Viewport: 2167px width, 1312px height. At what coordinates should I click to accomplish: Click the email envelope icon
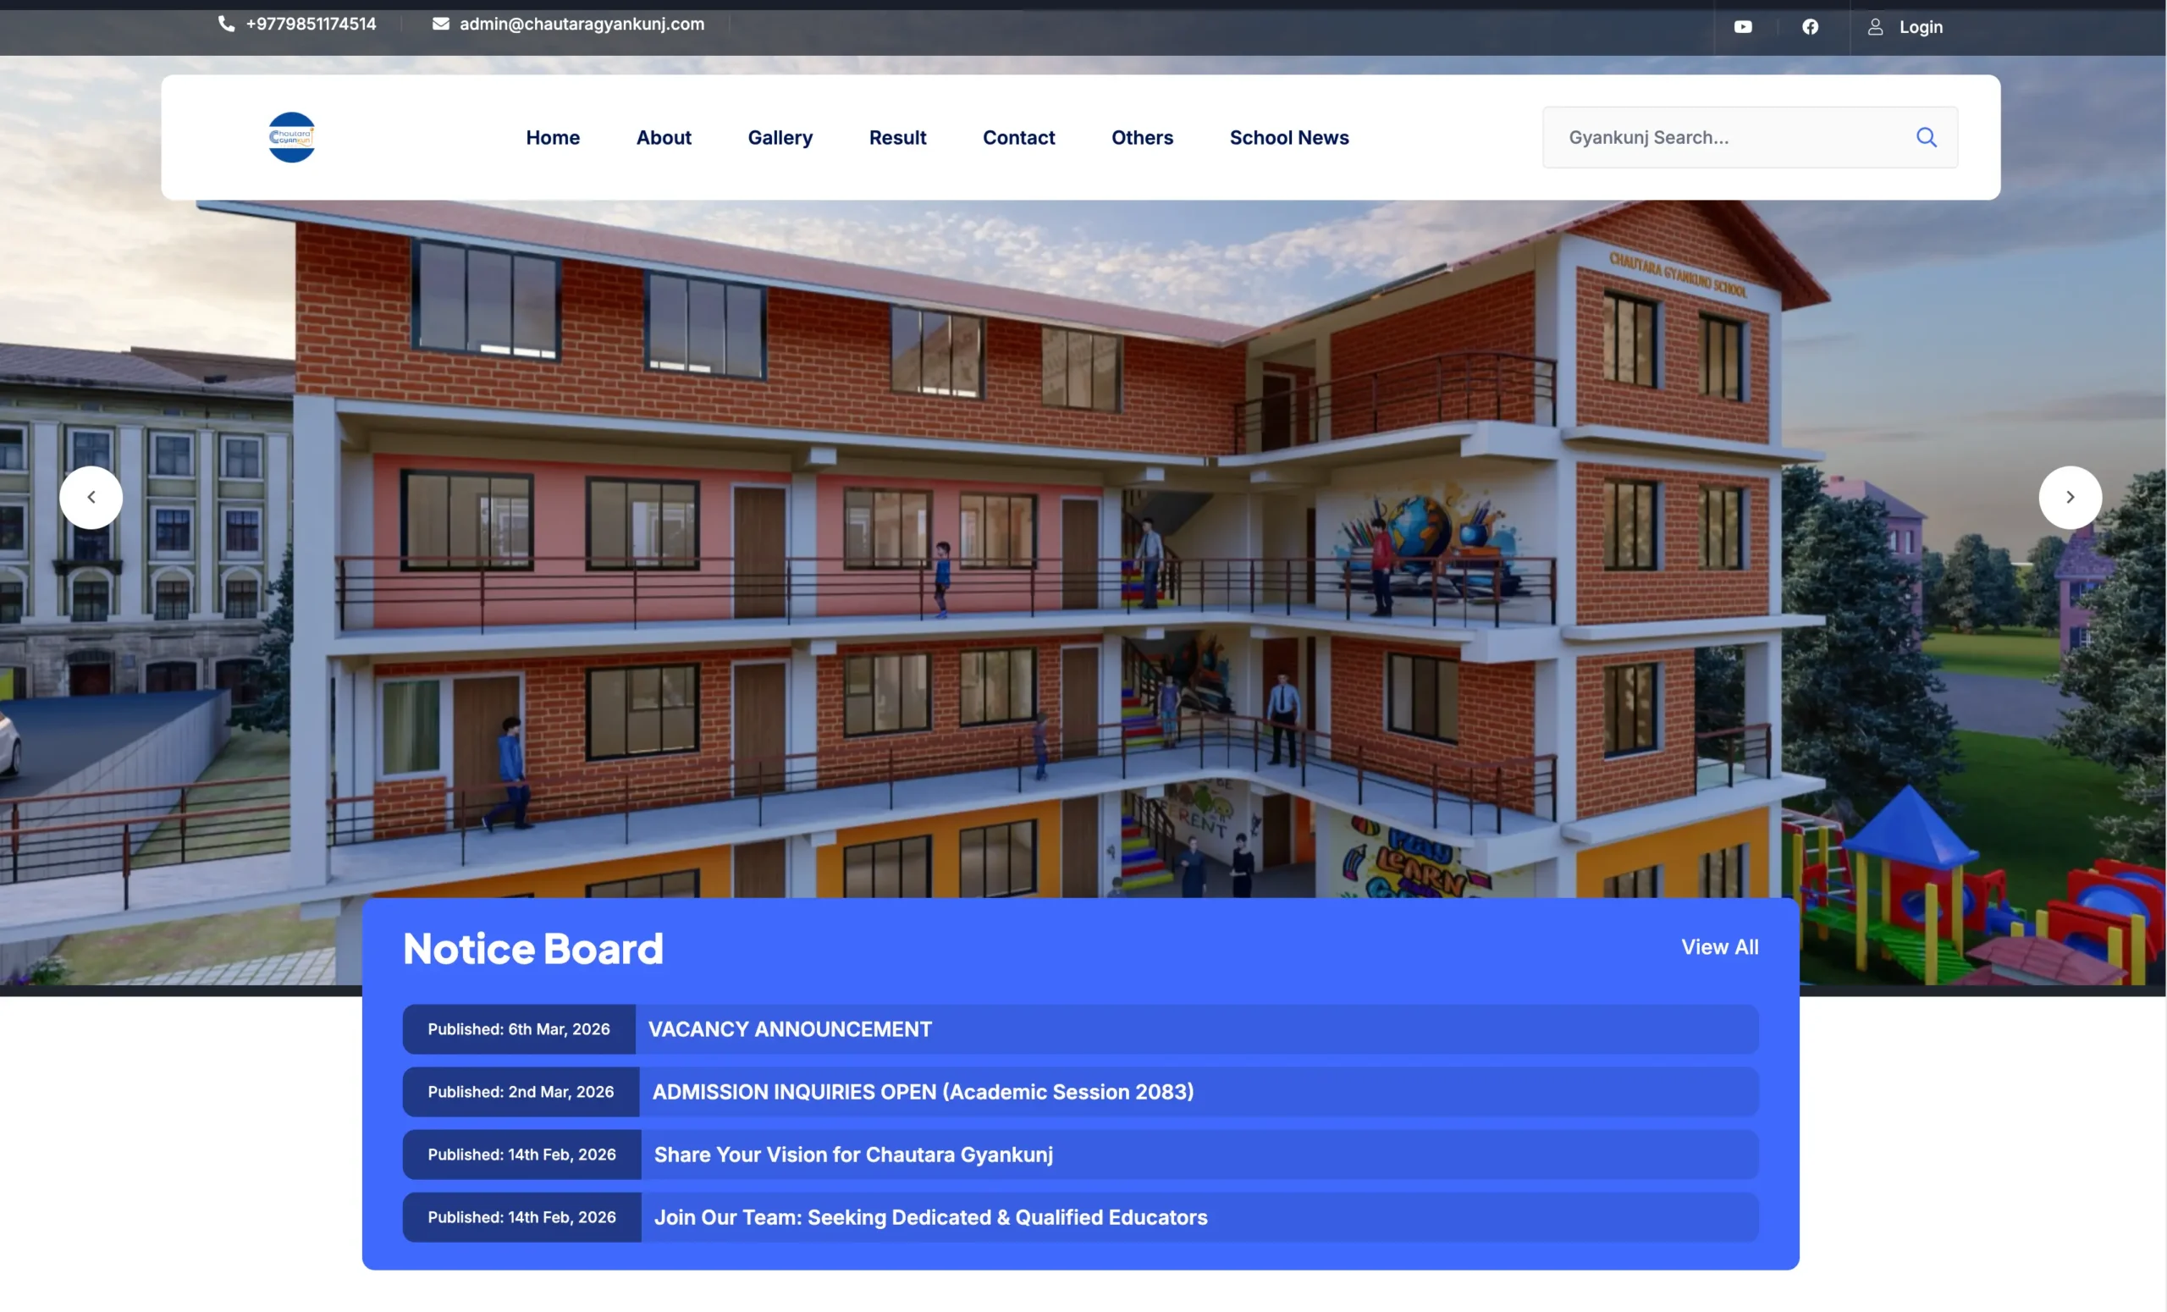(x=441, y=24)
